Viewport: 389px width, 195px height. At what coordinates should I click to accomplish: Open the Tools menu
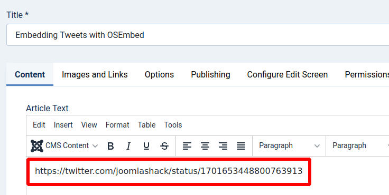click(173, 125)
